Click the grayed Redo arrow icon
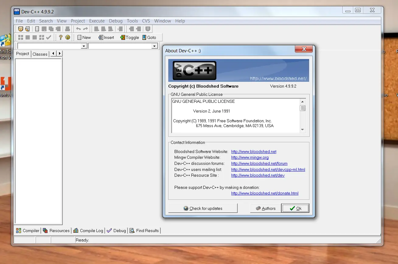This screenshot has height=264, width=398. pyautogui.click(x=86, y=29)
